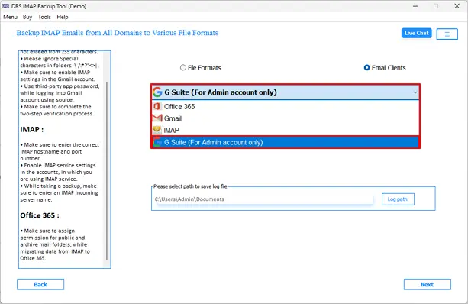Click the page title Backup IMAP Emails heading

[x=118, y=33]
